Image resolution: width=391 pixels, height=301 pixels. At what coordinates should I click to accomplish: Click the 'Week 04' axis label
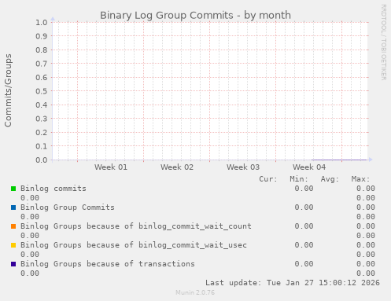click(309, 167)
